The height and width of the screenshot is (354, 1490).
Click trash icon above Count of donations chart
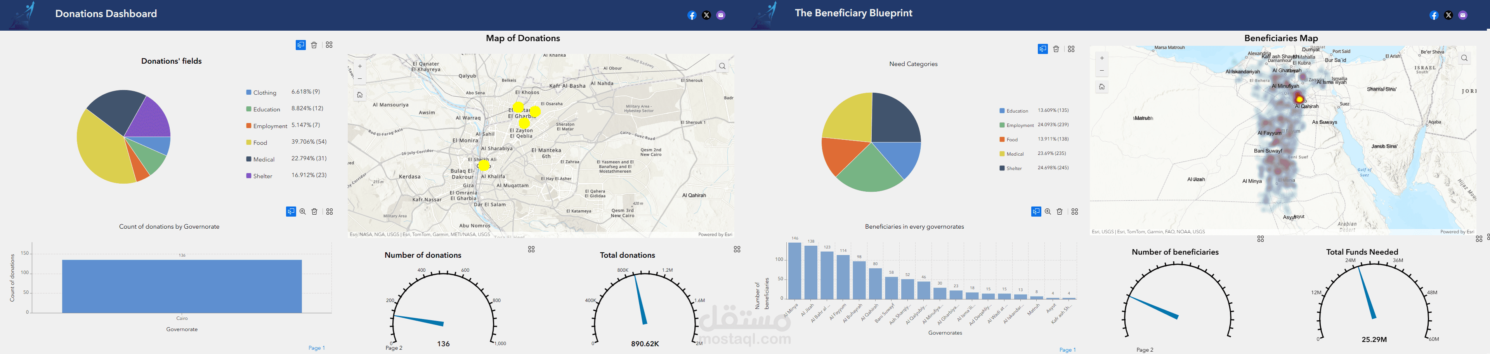point(315,212)
